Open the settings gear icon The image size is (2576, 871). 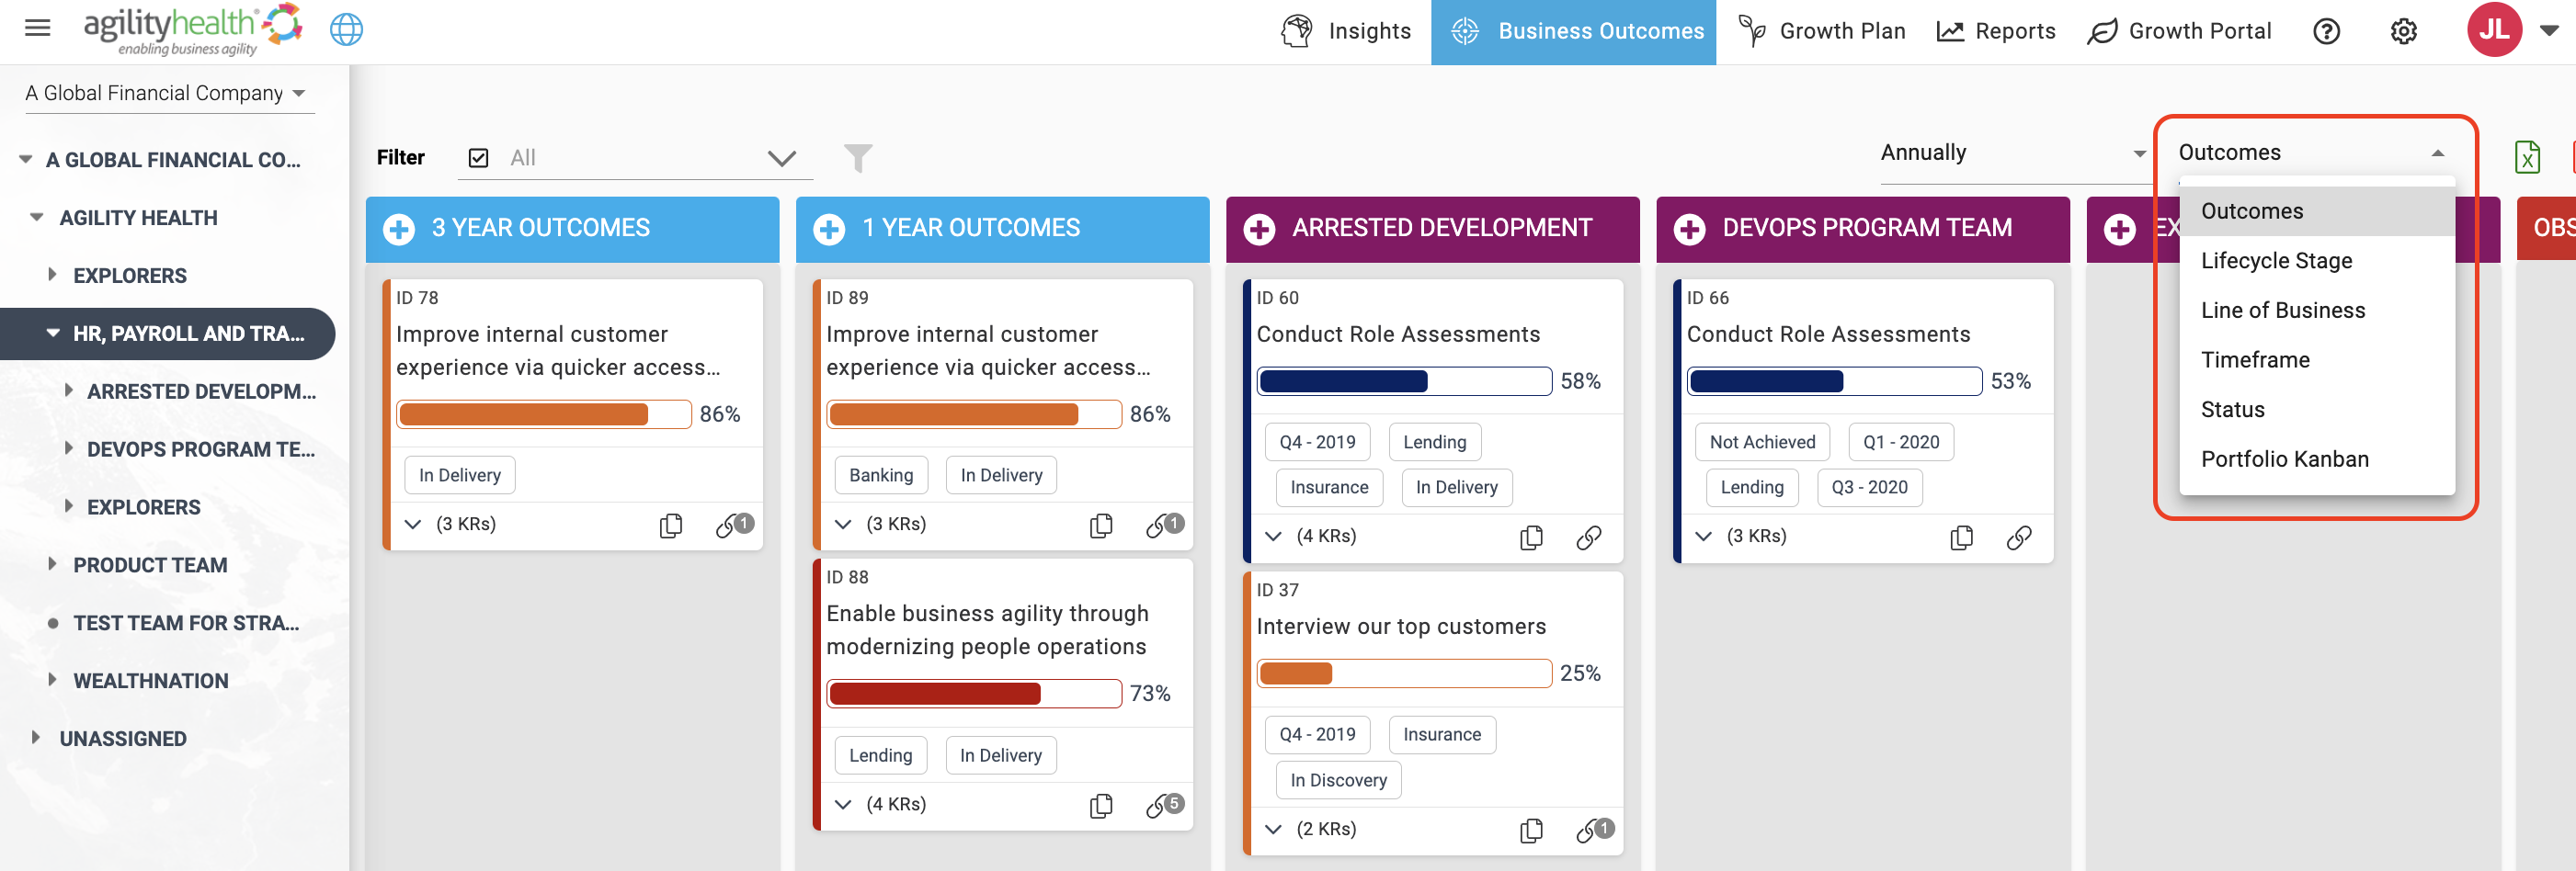click(x=2403, y=31)
